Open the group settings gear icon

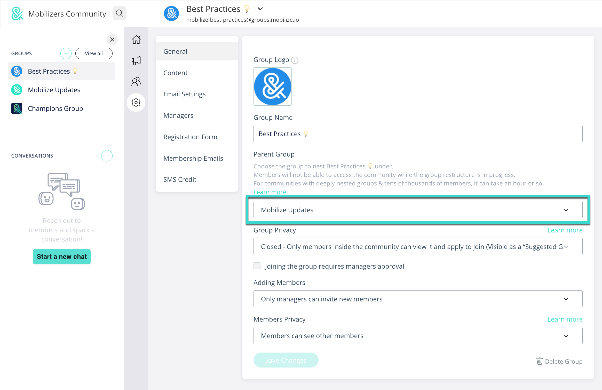136,103
